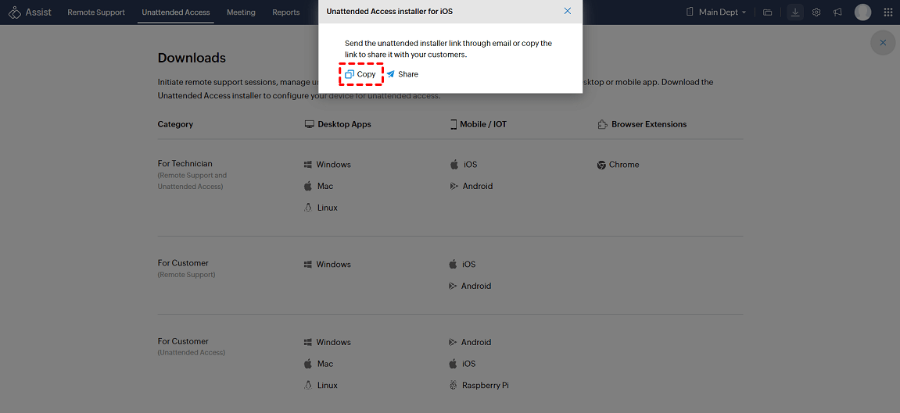Image resolution: width=900 pixels, height=413 pixels.
Task: Select Android app for Technician
Action: pyautogui.click(x=472, y=186)
